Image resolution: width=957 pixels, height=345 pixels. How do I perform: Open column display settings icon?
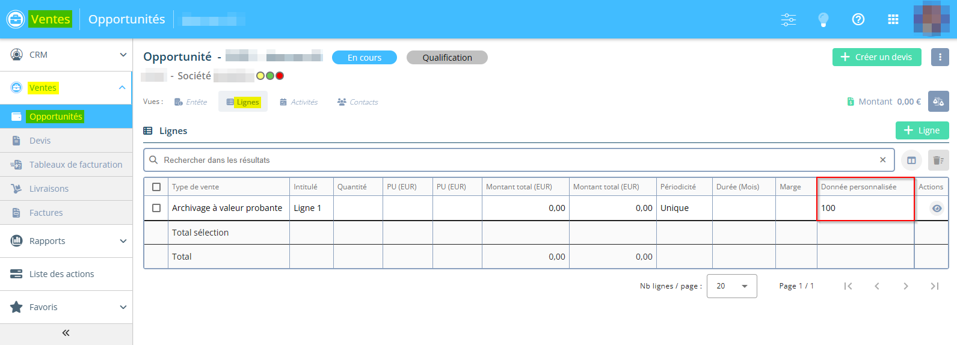click(x=911, y=160)
